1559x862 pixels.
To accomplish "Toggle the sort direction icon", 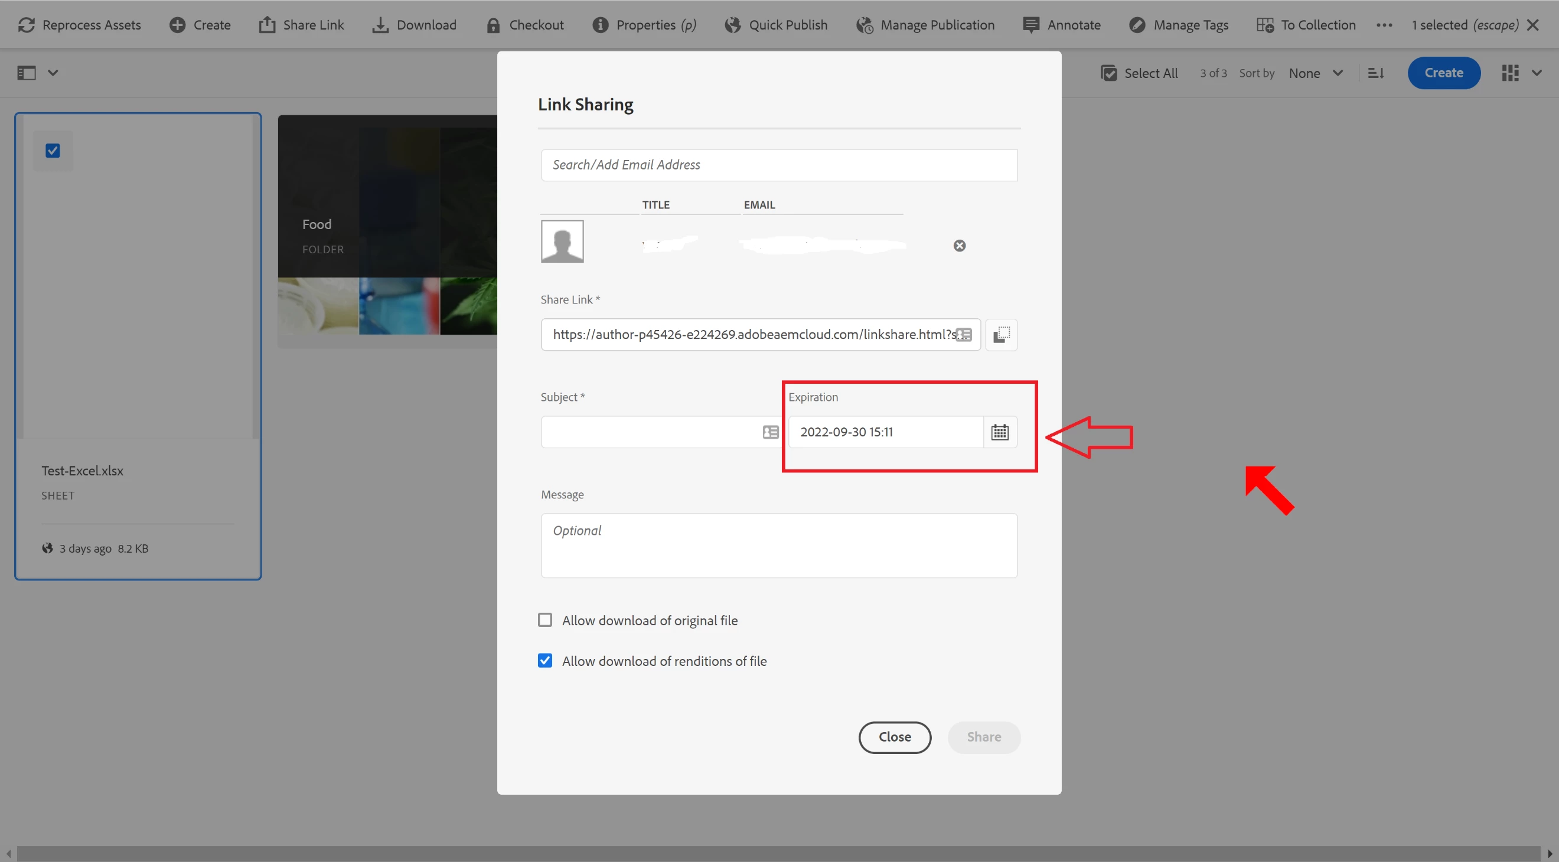I will [1375, 73].
